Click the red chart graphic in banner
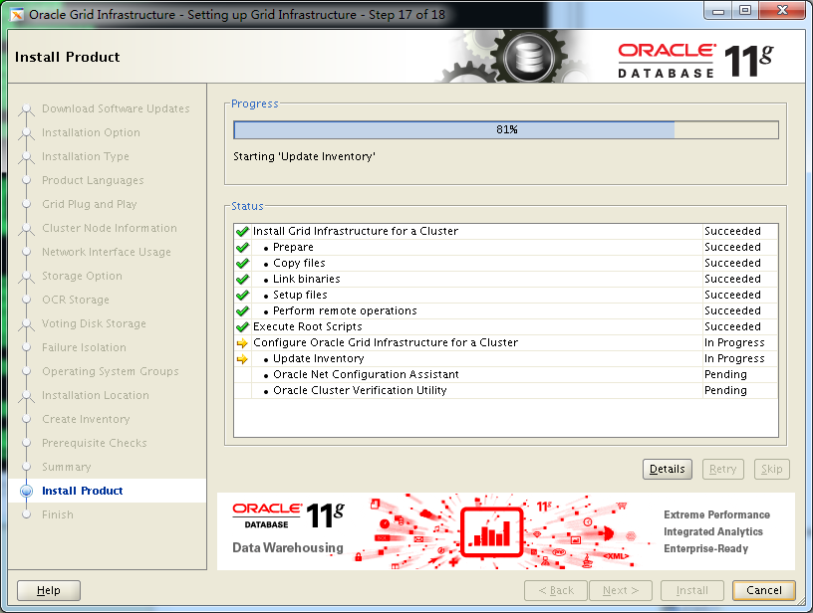813x613 pixels. 491,531
